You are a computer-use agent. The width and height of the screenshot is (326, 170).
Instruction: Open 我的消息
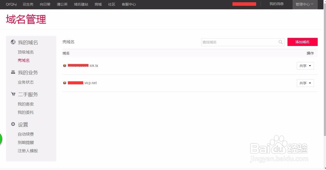pyautogui.click(x=276, y=4)
